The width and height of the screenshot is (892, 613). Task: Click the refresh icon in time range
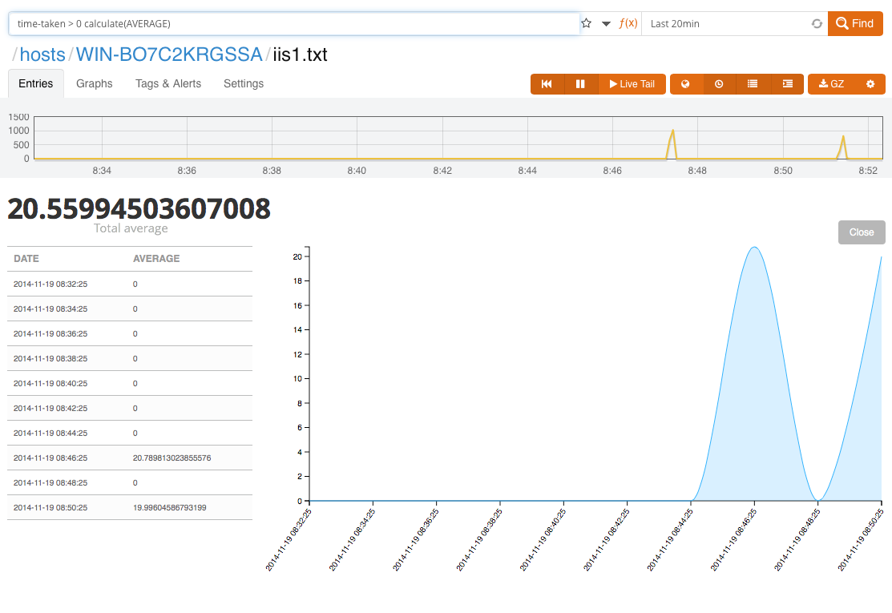[817, 24]
